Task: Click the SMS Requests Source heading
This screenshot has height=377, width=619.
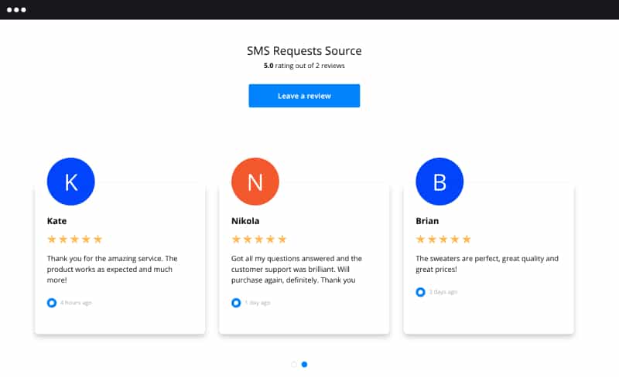Action: click(304, 51)
